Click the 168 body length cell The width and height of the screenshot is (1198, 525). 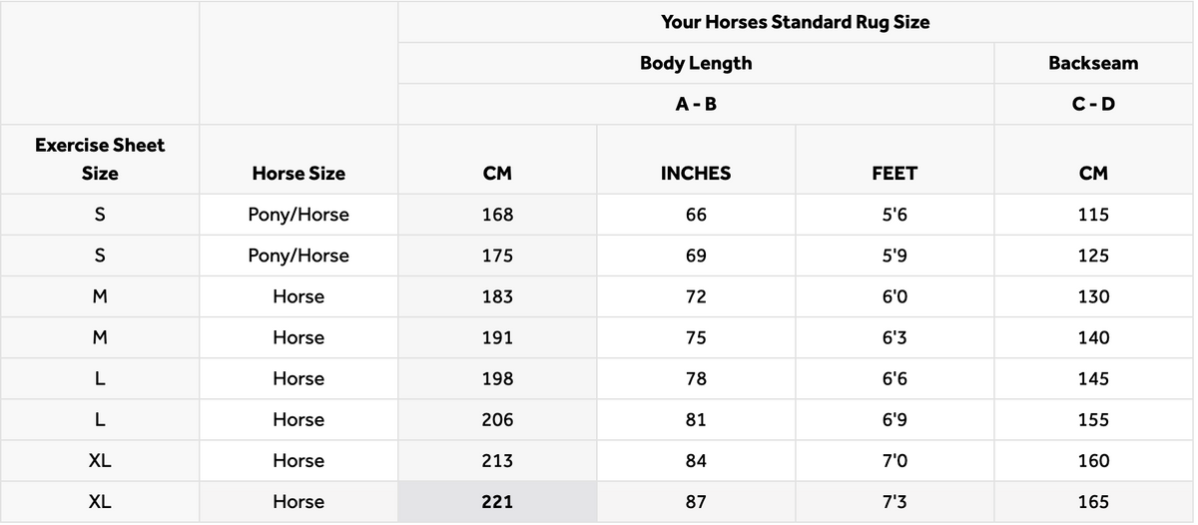(497, 215)
